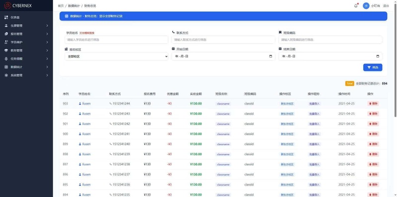Click the 学员维护 sidebar icon
This screenshot has height=197, width=397.
pos(6,42)
